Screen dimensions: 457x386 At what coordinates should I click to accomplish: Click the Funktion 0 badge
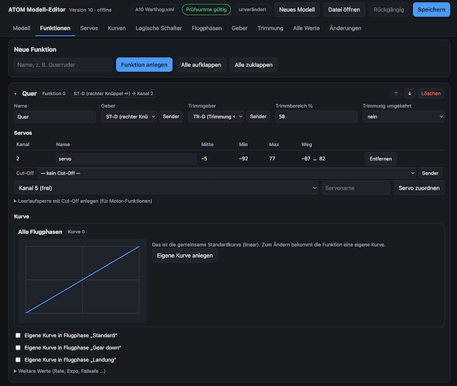[x=54, y=93]
